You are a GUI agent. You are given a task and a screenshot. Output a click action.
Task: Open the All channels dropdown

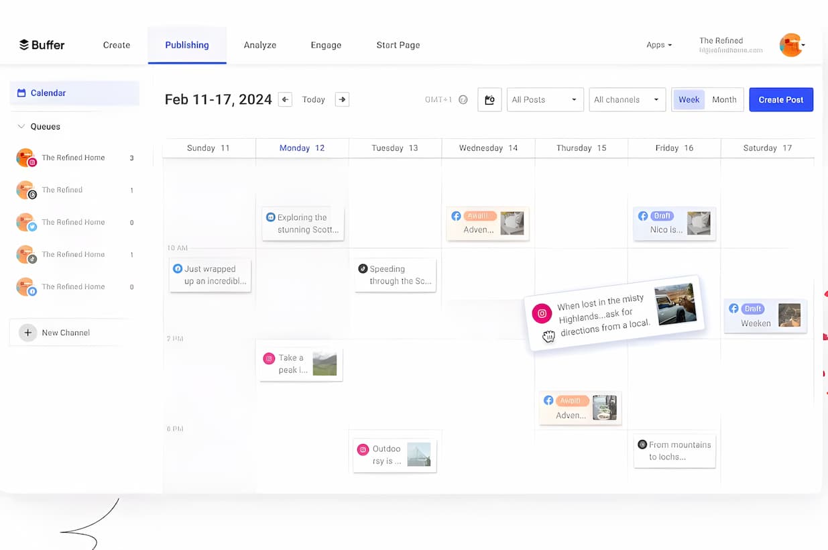click(x=626, y=100)
